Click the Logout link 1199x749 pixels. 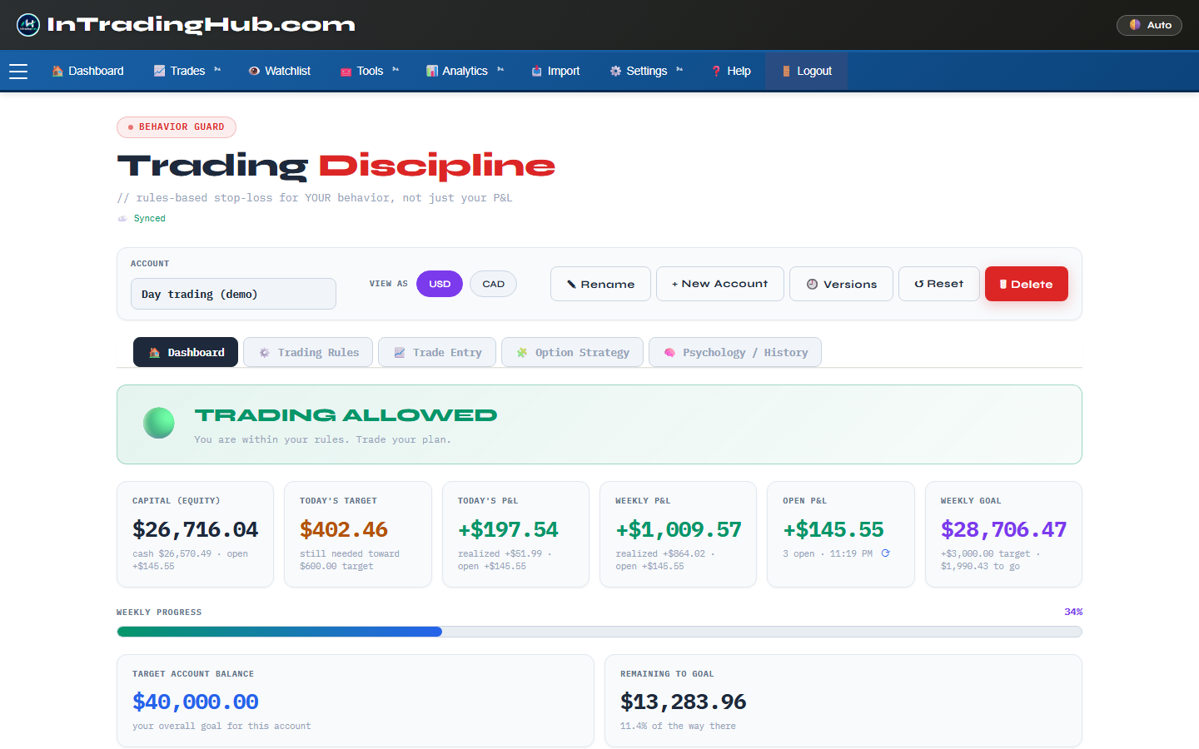point(806,72)
